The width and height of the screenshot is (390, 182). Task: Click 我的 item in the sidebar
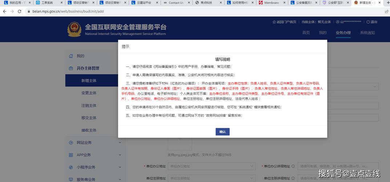point(80,56)
